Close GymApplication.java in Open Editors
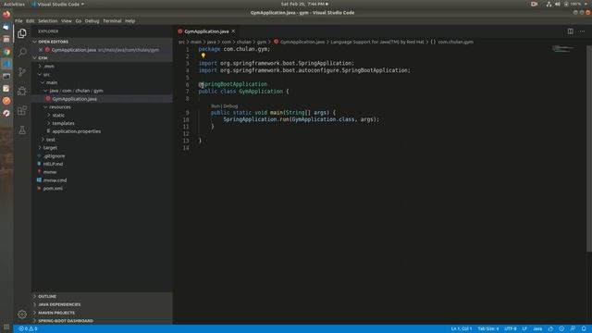This screenshot has height=333, width=592. (x=41, y=50)
